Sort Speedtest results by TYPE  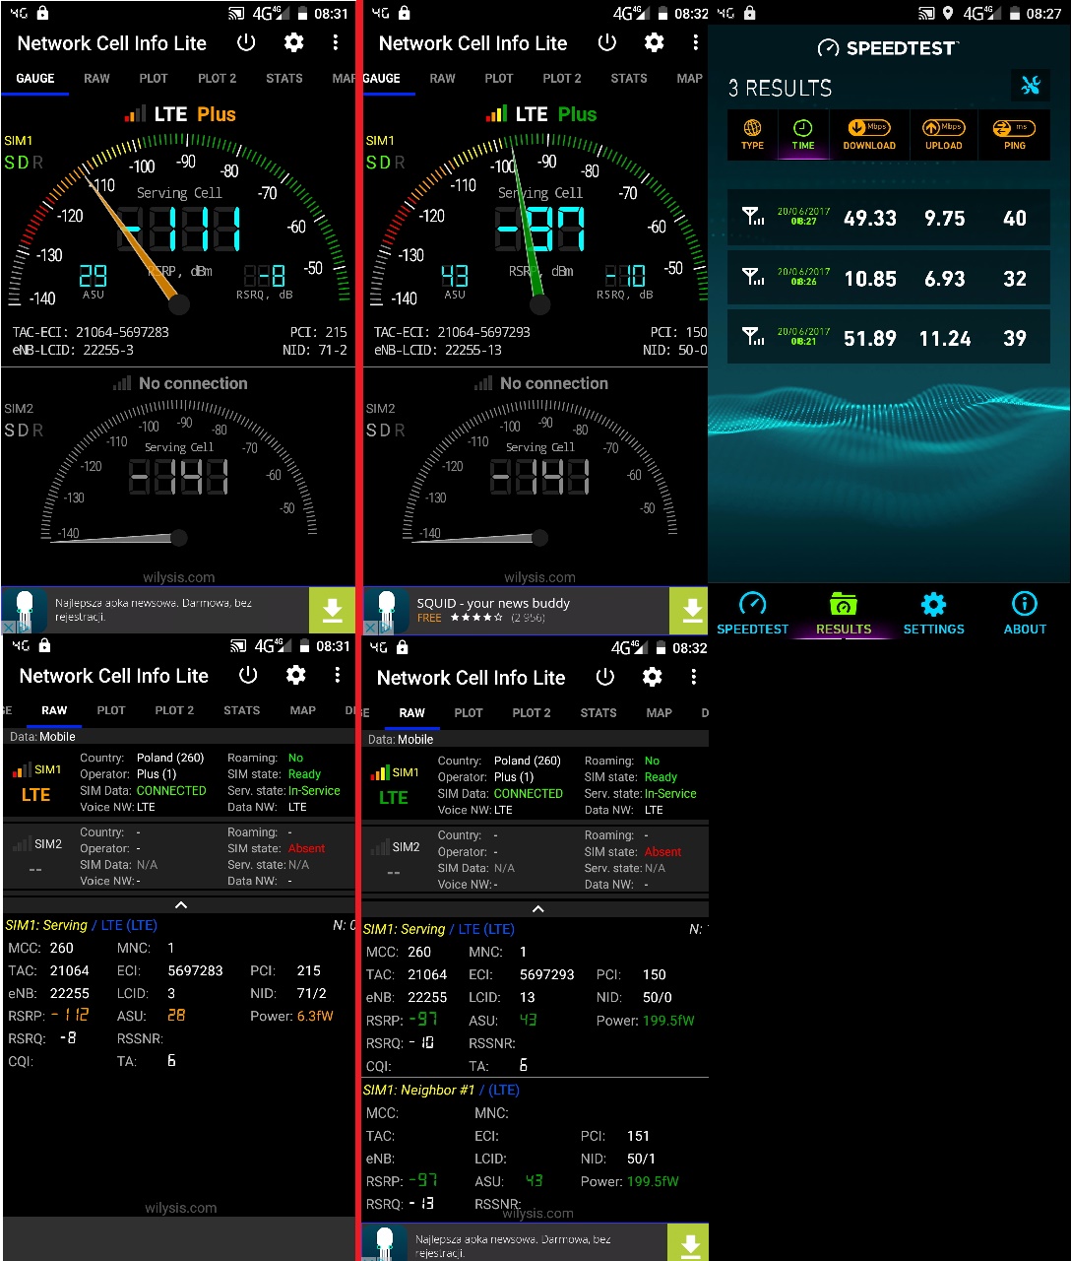click(753, 135)
